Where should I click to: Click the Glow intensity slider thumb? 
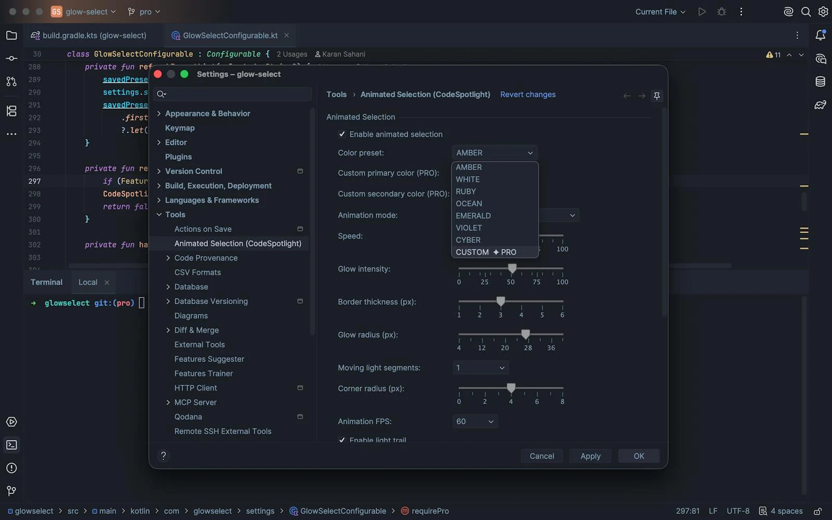(x=512, y=268)
